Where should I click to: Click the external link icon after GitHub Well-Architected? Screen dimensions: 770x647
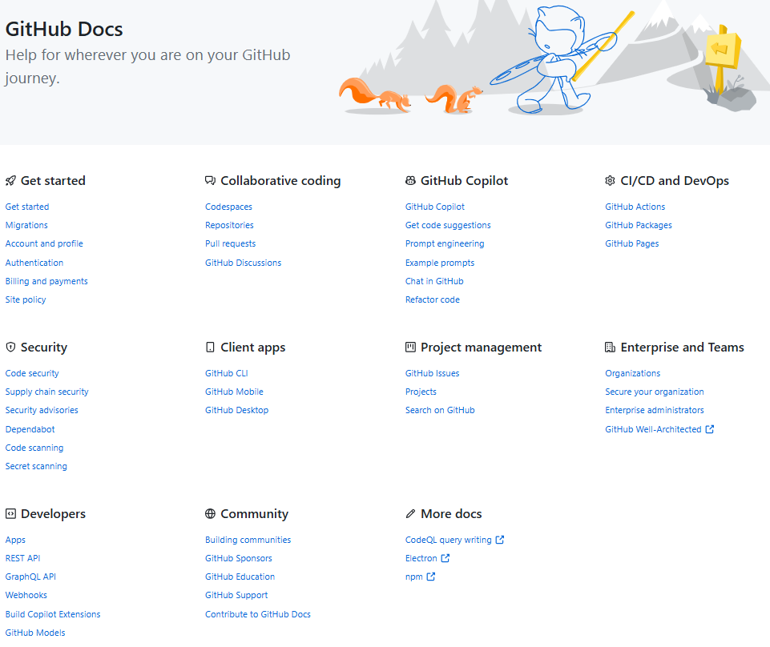pyautogui.click(x=712, y=428)
